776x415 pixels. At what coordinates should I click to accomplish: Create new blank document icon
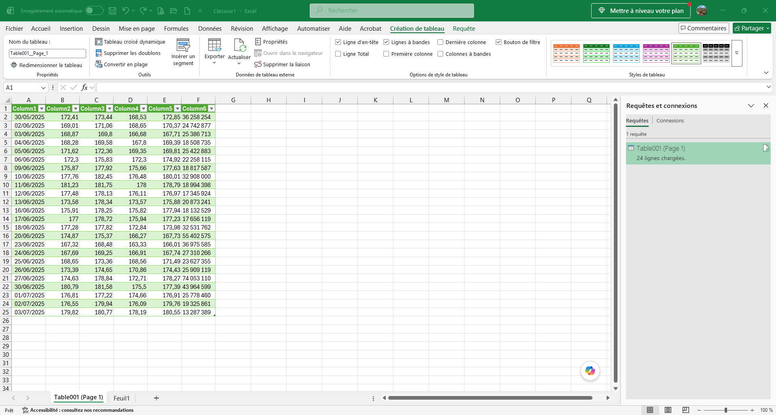click(x=187, y=11)
